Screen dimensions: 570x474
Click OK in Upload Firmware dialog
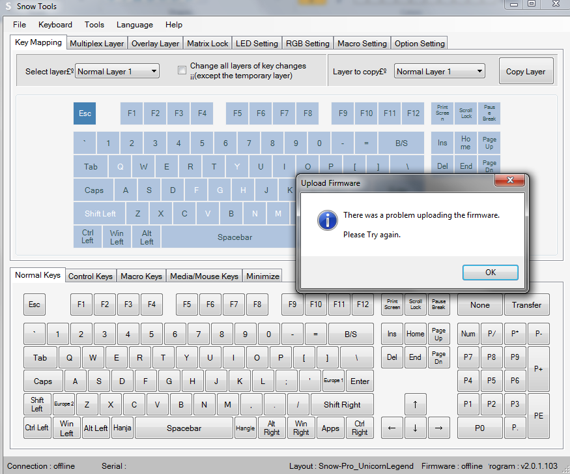tap(490, 273)
